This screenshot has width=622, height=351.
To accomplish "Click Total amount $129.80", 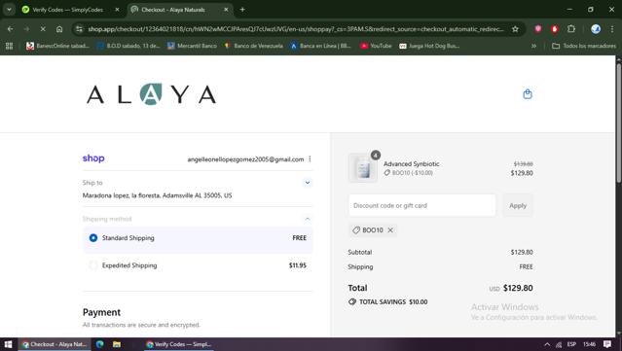I will 518,288.
